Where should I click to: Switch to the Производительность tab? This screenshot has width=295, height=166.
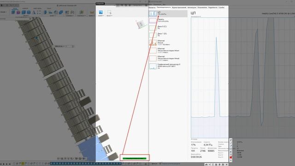pos(164,7)
